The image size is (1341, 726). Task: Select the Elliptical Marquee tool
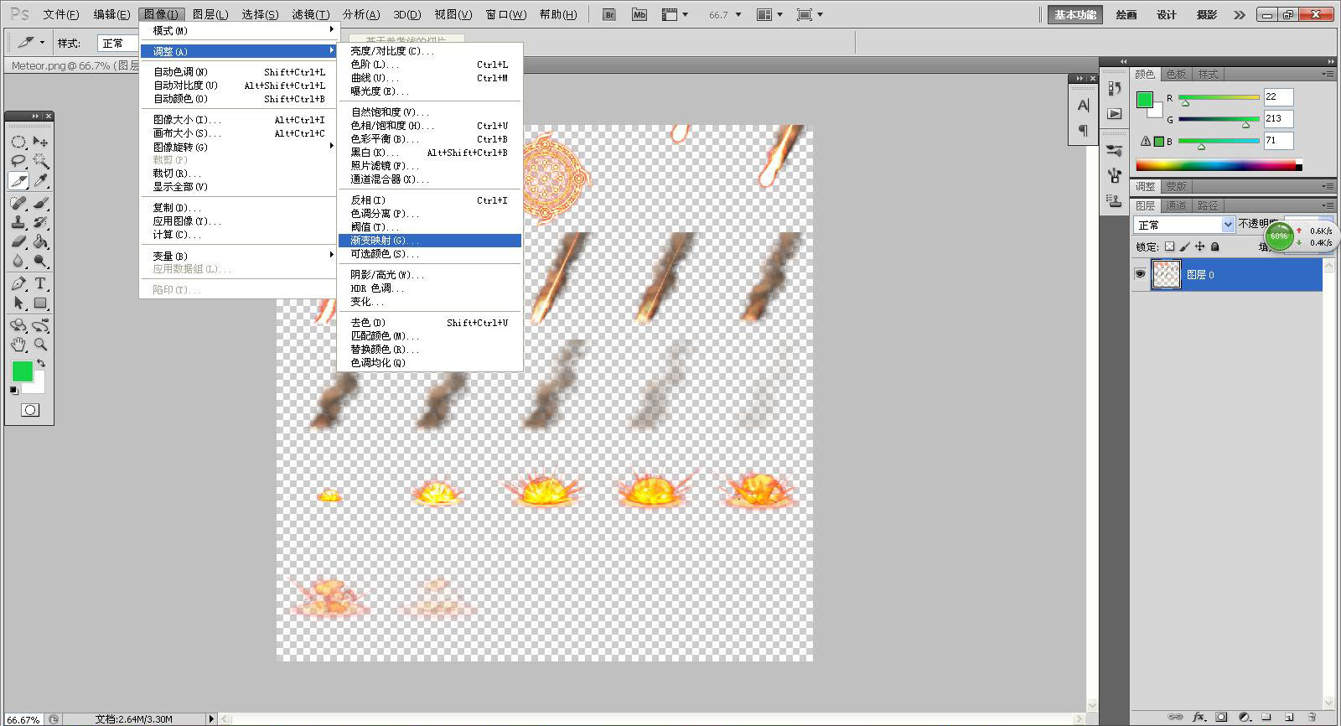(x=18, y=142)
